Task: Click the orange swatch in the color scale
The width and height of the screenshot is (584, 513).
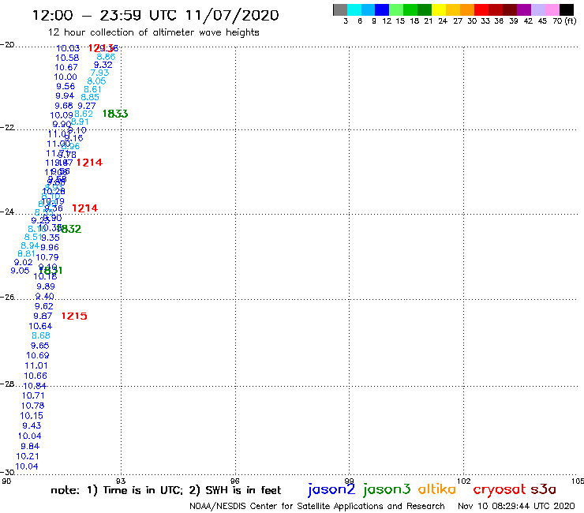Action: 467,9
